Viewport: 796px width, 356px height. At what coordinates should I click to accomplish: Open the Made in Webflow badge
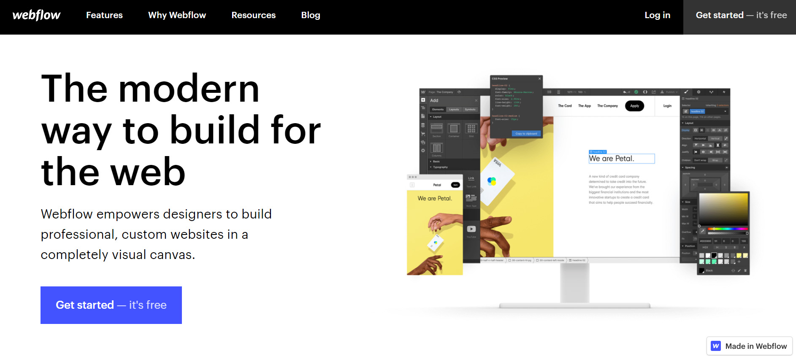[749, 346]
